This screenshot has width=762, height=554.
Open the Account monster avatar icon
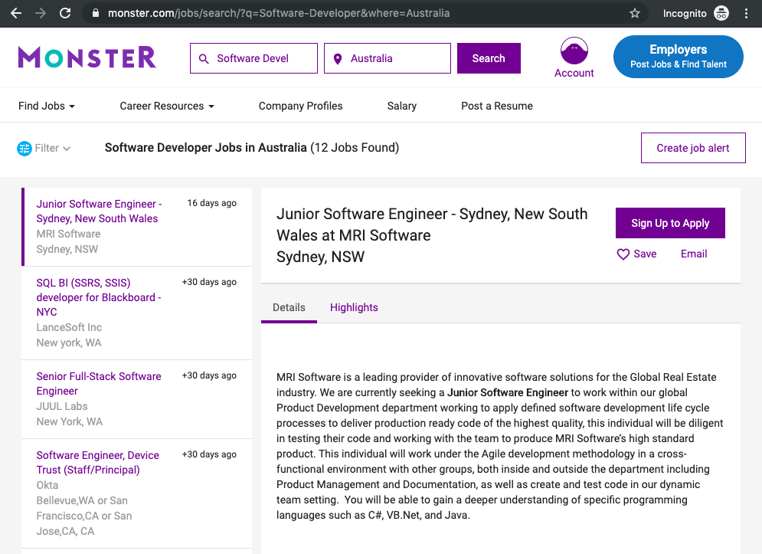[x=574, y=51]
